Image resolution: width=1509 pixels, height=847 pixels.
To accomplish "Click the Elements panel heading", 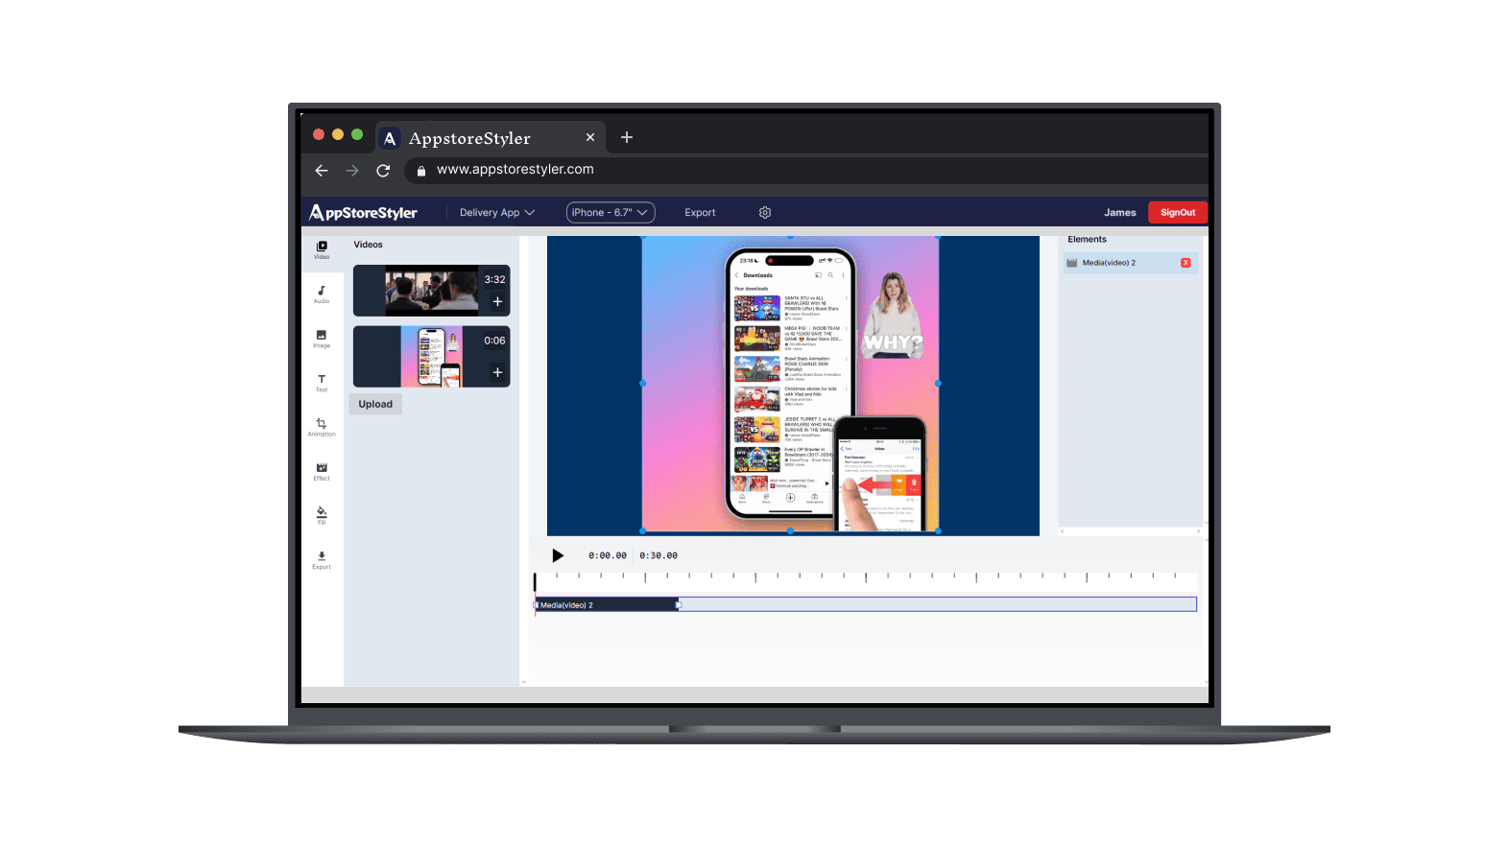I will coord(1087,240).
